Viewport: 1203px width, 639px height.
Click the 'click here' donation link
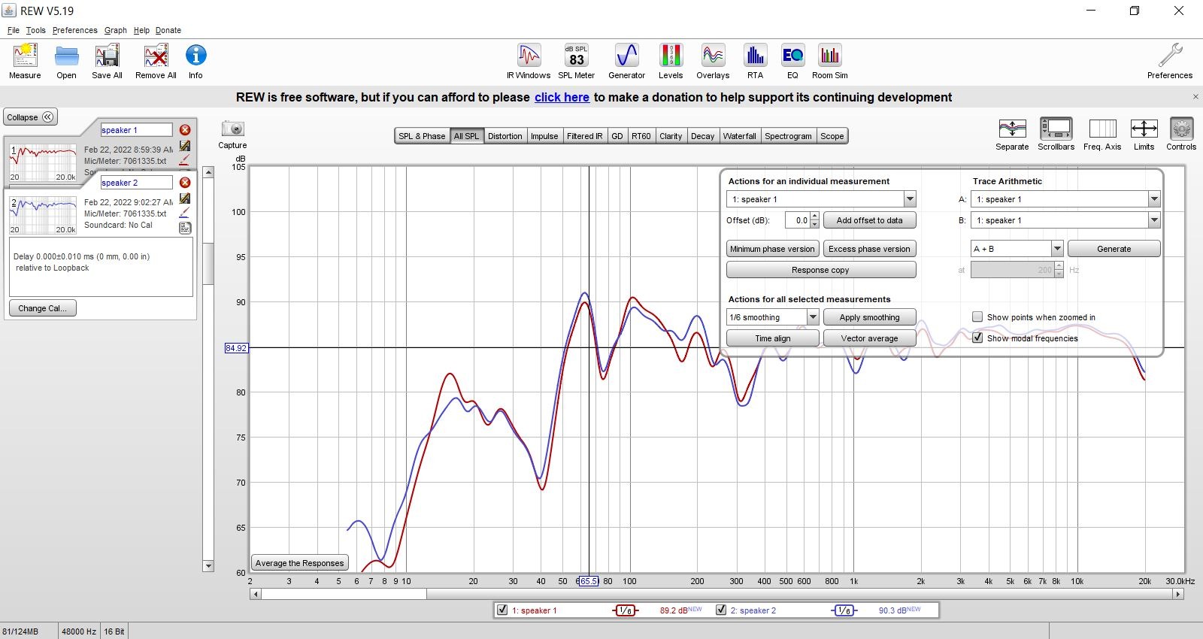click(x=562, y=97)
